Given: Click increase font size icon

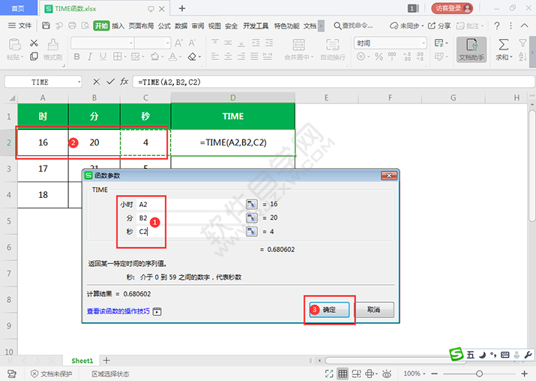Looking at the screenshot, I should [x=178, y=43].
